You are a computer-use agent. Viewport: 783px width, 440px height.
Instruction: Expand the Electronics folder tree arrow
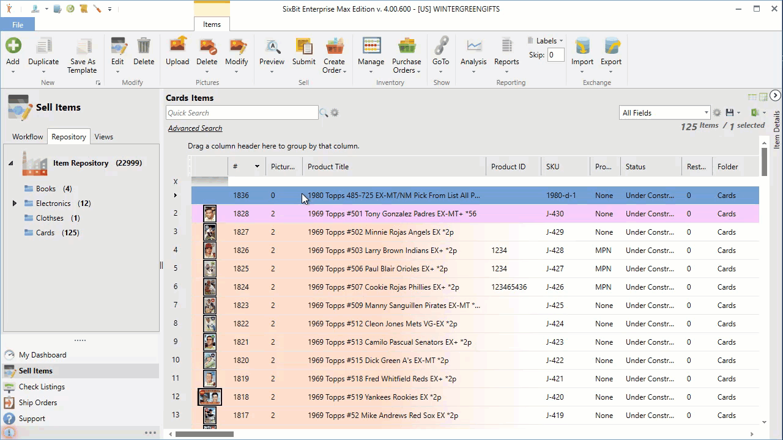click(15, 204)
